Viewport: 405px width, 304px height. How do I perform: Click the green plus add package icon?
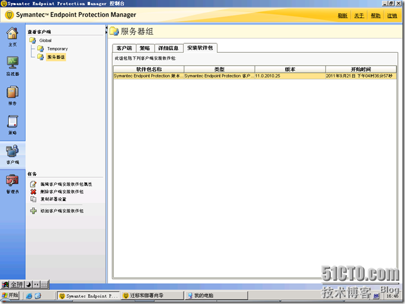pyautogui.click(x=33, y=211)
